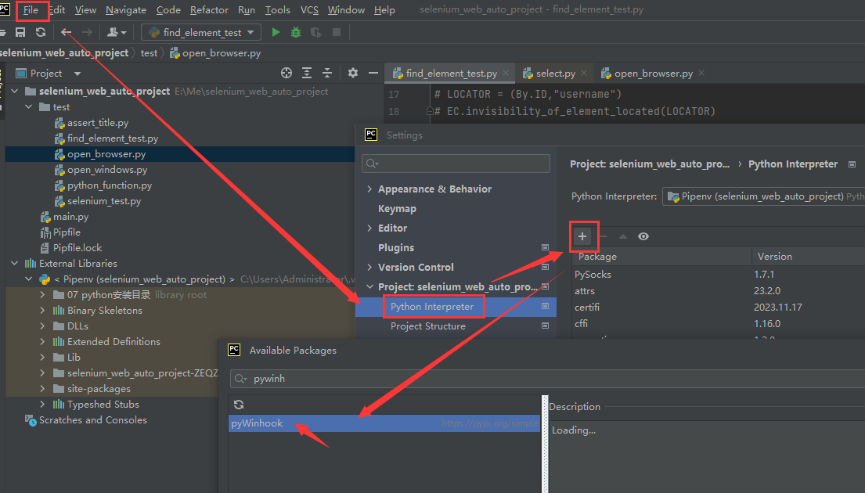Open the Refactor menu
865x493 pixels.
pos(209,10)
